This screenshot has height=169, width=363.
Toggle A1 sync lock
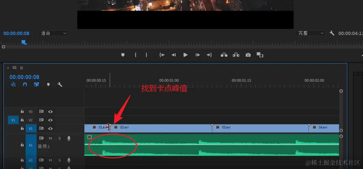coord(41,138)
